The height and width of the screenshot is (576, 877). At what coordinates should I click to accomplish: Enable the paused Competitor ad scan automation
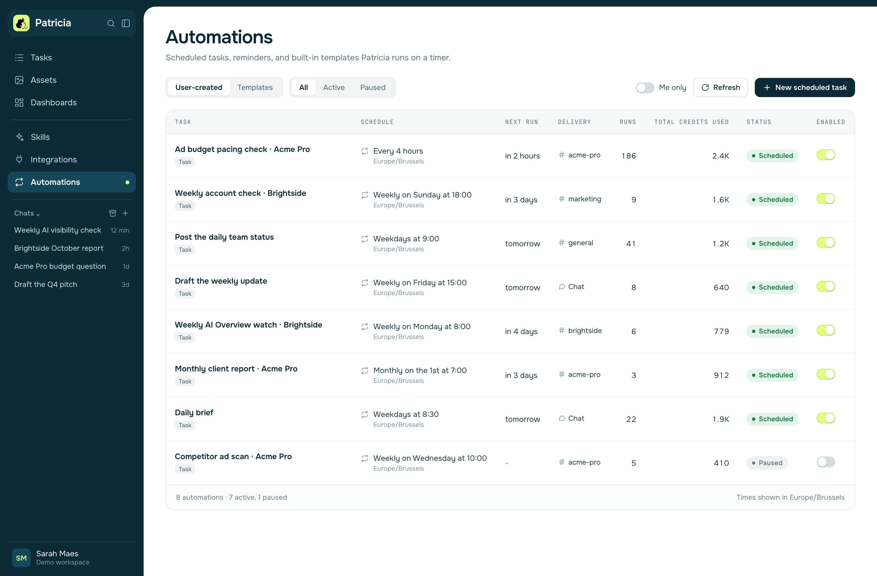(826, 462)
